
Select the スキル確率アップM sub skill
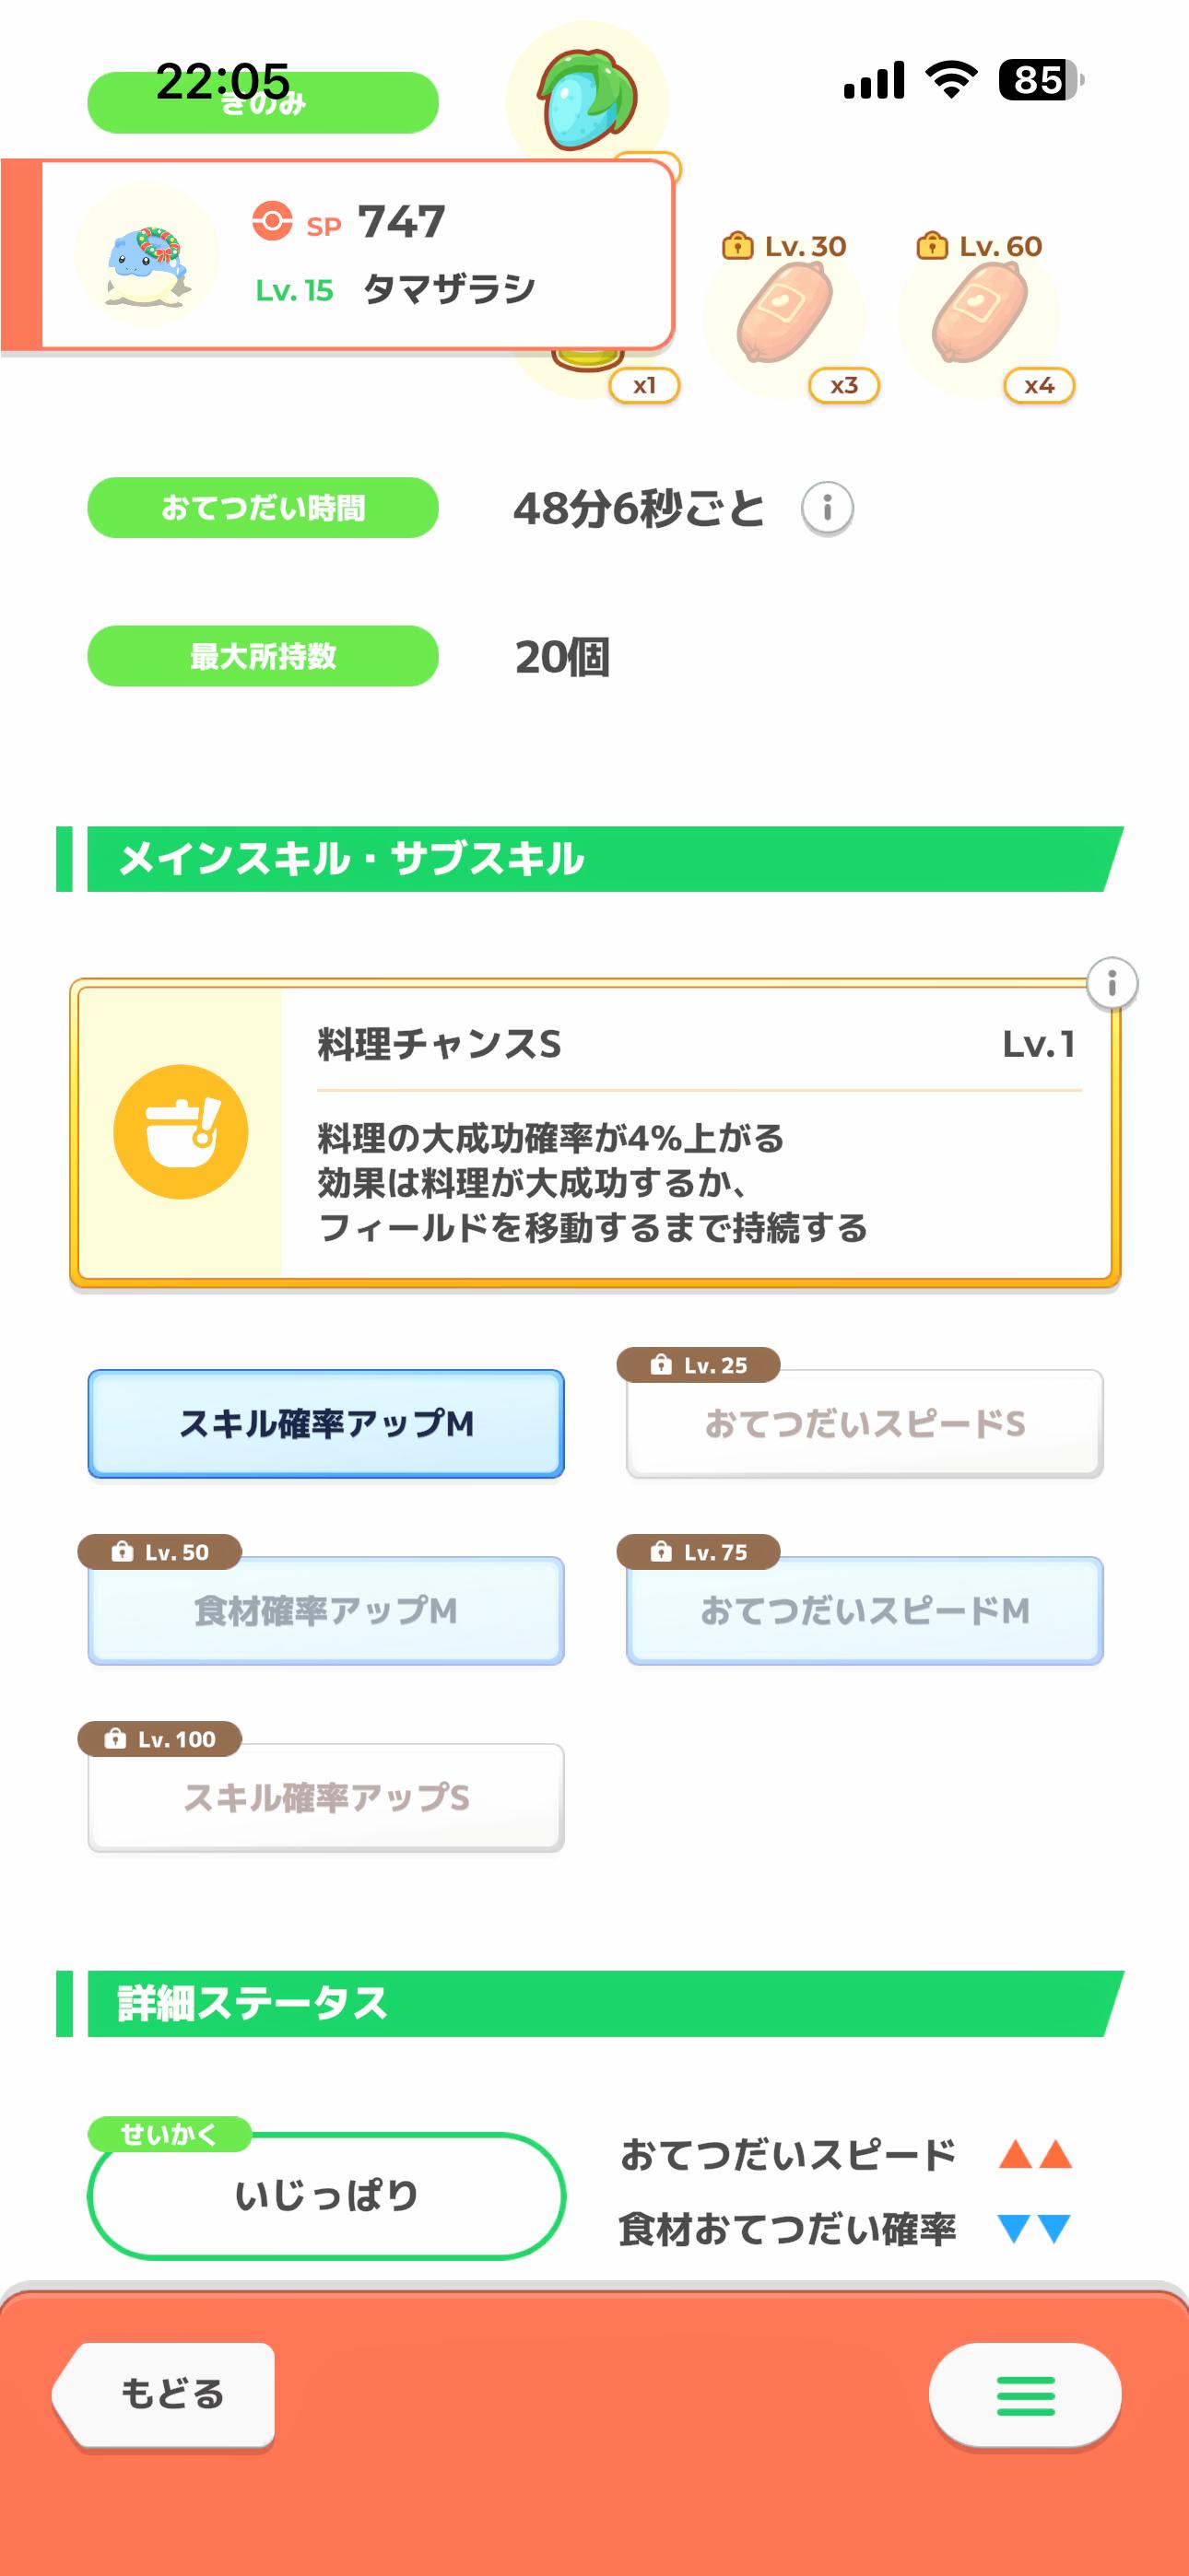[x=326, y=1424]
